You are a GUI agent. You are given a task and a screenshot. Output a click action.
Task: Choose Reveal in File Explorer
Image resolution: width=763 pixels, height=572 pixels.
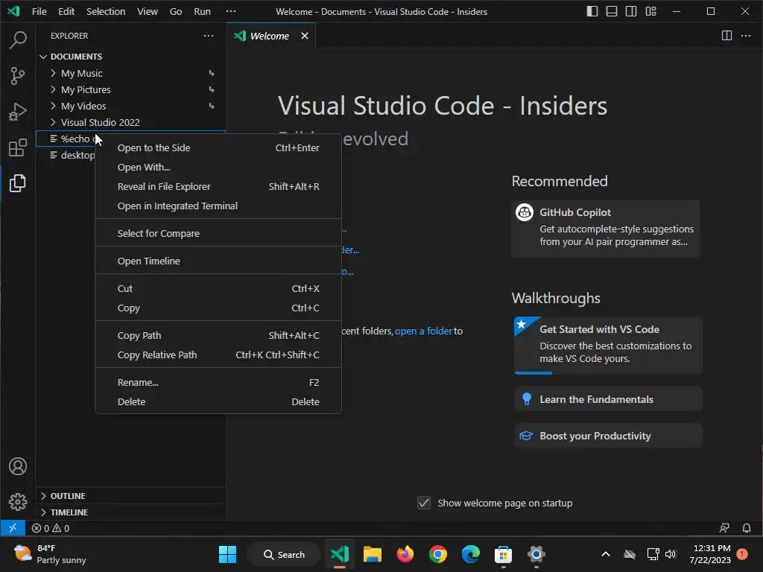[218, 187]
